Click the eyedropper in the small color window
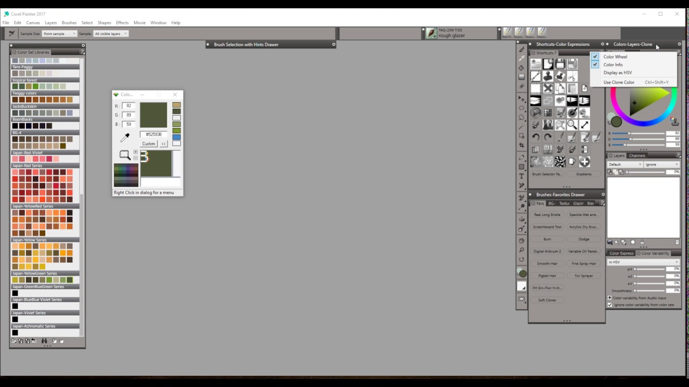The image size is (689, 387). (x=125, y=138)
